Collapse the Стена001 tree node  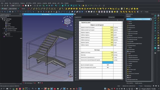[3, 33]
